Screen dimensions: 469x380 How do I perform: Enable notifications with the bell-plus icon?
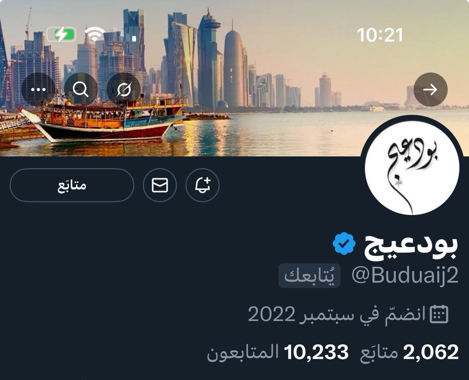(x=202, y=185)
